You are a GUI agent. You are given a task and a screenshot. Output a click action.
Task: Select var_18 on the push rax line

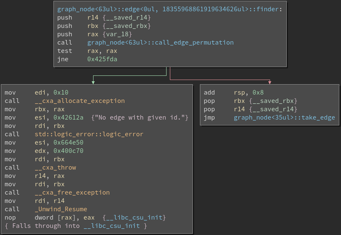point(117,34)
